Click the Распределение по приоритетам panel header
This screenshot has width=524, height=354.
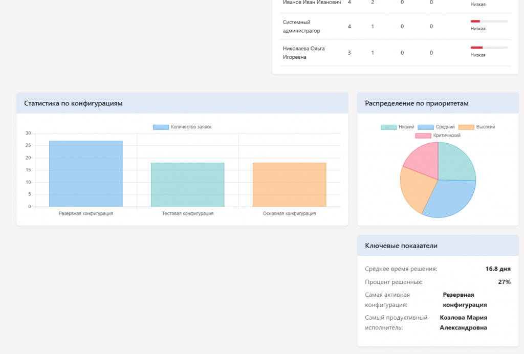pyautogui.click(x=438, y=103)
